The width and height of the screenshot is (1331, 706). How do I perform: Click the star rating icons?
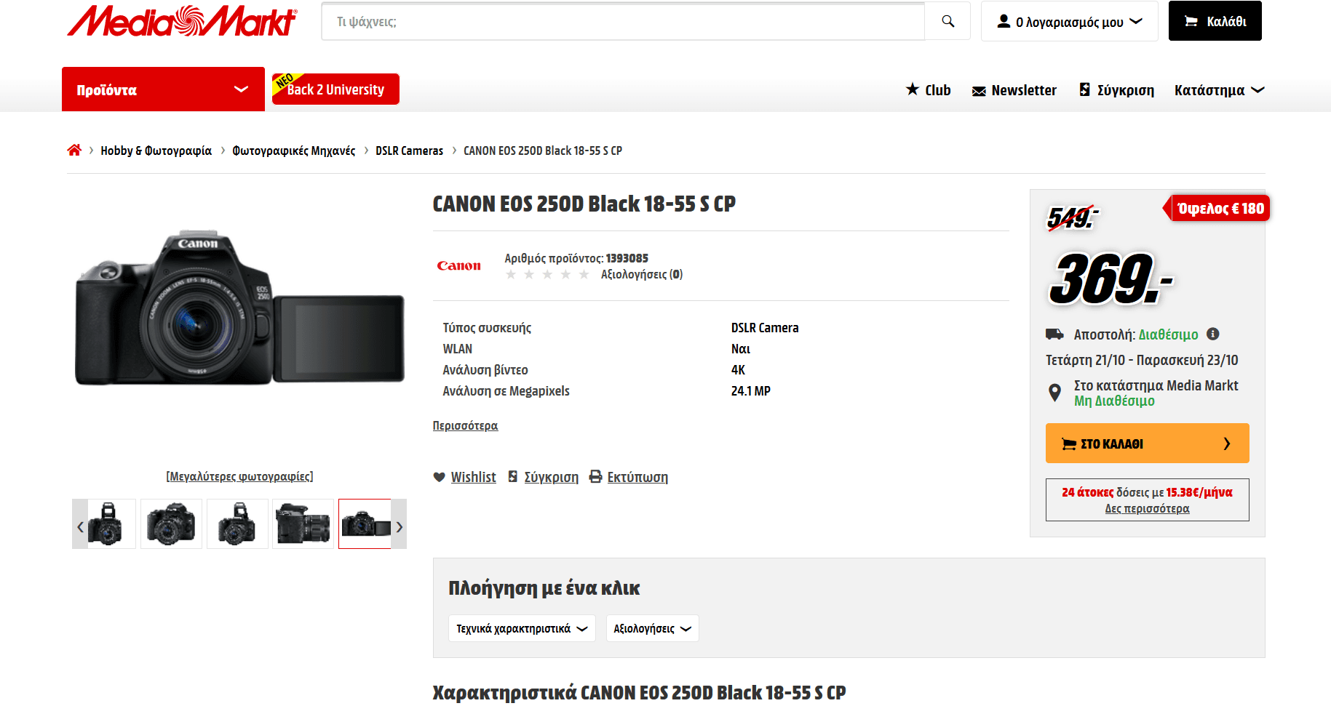pyautogui.click(x=547, y=274)
